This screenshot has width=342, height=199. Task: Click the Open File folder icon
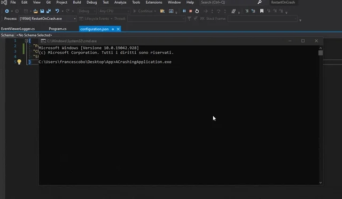(36, 11)
